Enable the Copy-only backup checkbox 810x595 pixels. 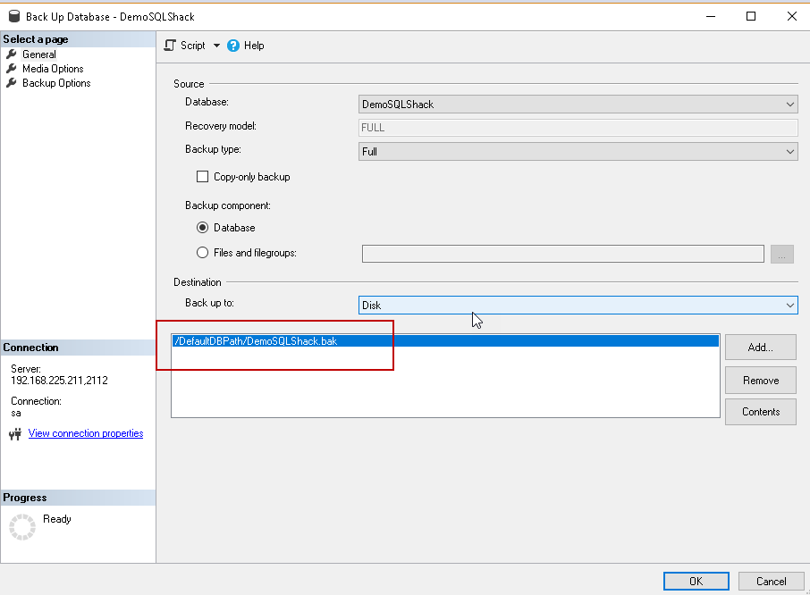click(x=202, y=177)
